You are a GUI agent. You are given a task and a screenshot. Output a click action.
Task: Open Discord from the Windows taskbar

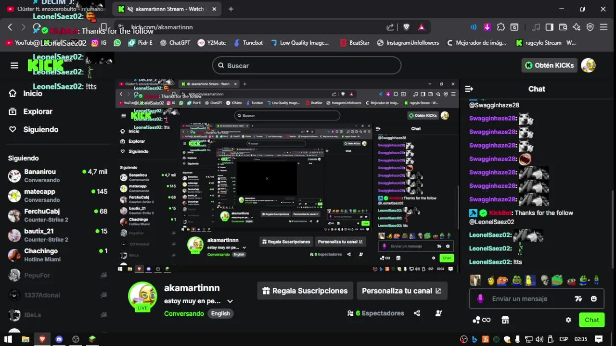tap(59, 339)
